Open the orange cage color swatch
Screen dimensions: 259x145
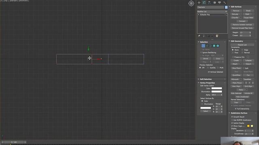tap(248, 126)
